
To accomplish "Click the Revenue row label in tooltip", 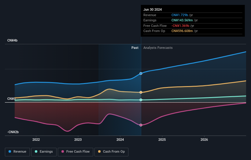I will tap(150, 15).
